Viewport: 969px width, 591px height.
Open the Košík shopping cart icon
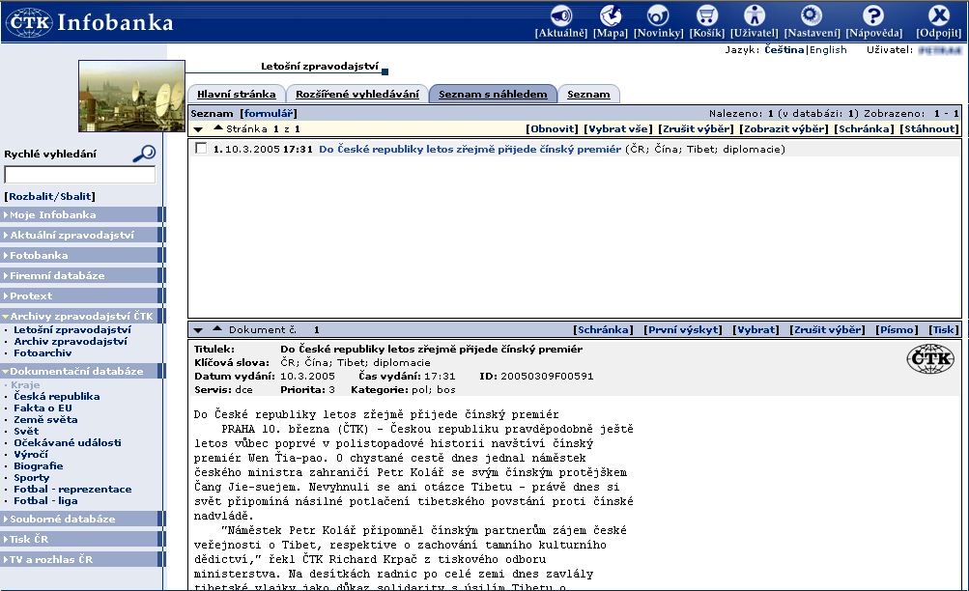(x=707, y=16)
